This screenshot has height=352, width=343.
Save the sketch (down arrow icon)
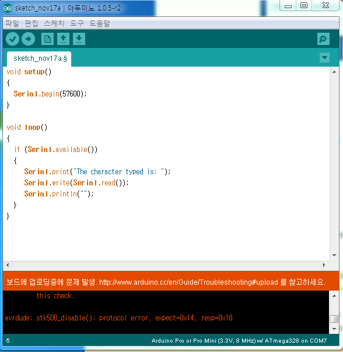click(x=79, y=39)
